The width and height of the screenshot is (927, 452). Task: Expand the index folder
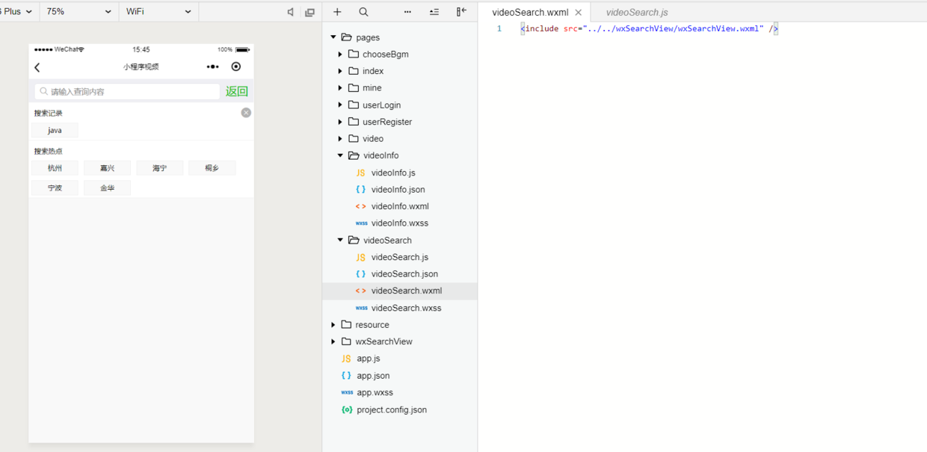tap(340, 71)
